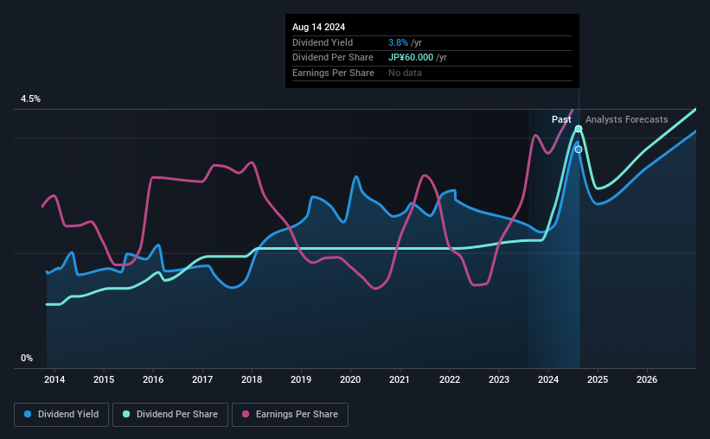The width and height of the screenshot is (710, 439).
Task: Click the 2014 x-axis label
Action: (54, 379)
